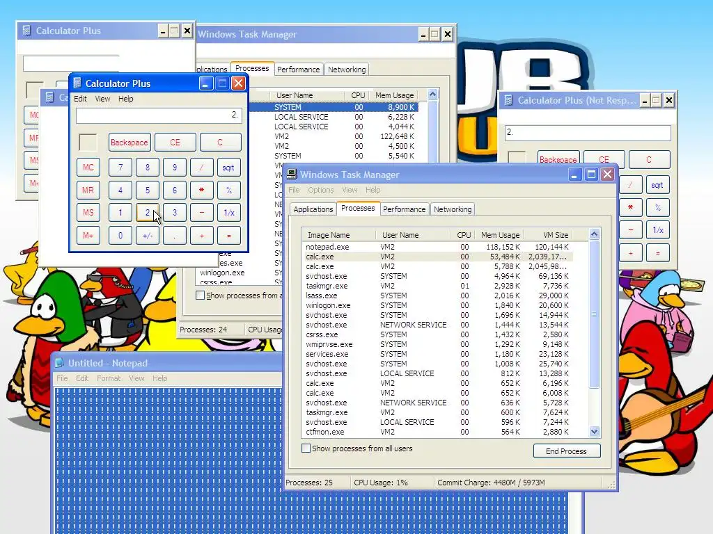713x534 pixels.
Task: Click the 5 key on front Calculator Plus
Action: click(148, 190)
